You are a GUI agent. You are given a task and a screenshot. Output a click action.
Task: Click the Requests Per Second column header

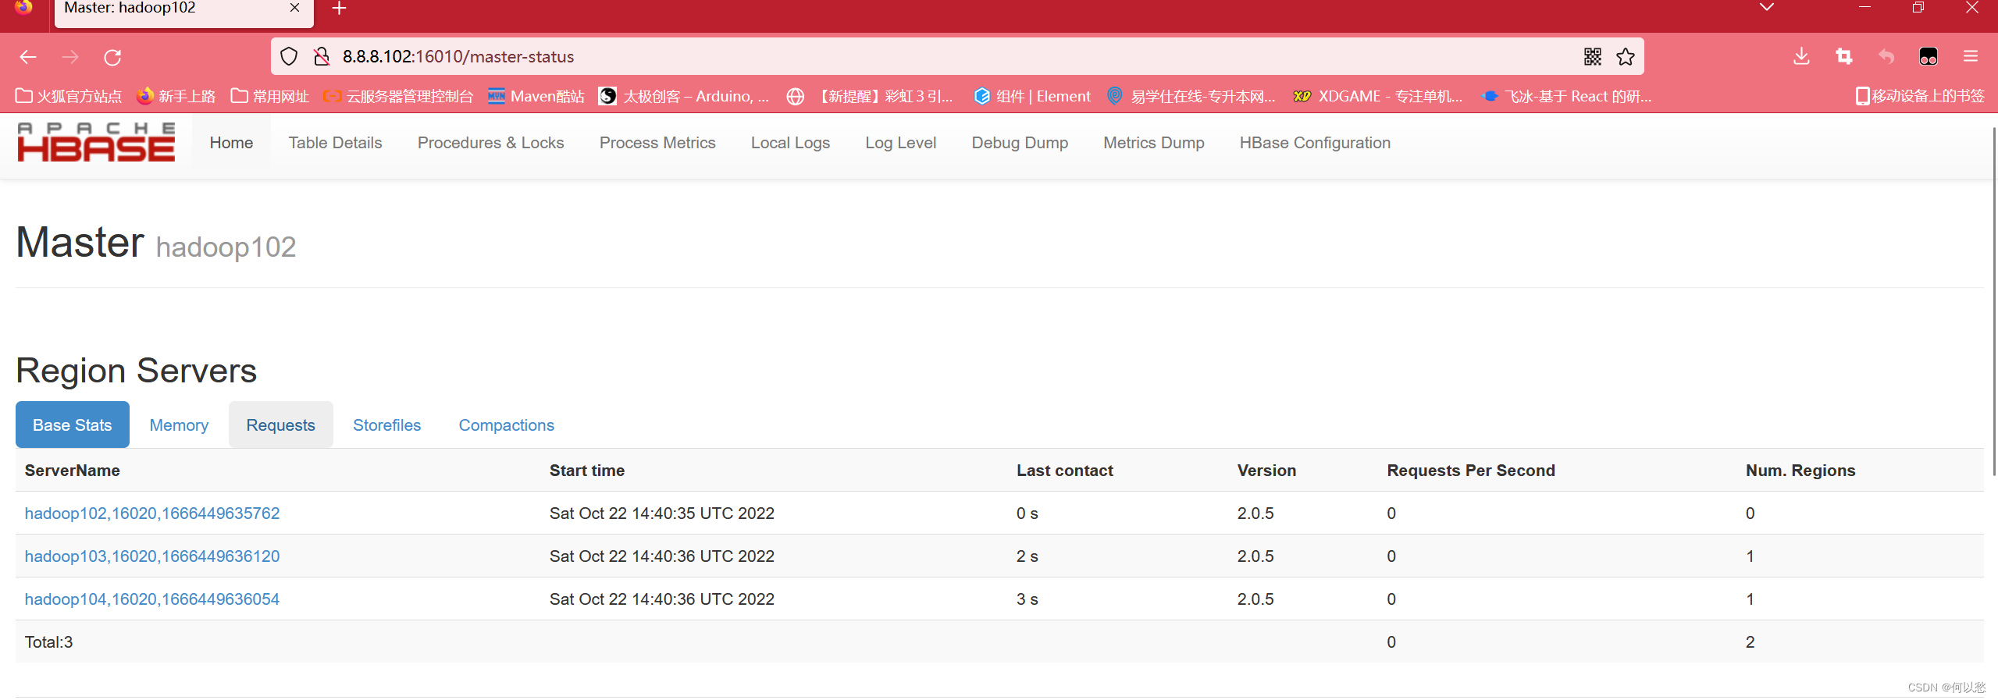(x=1471, y=471)
